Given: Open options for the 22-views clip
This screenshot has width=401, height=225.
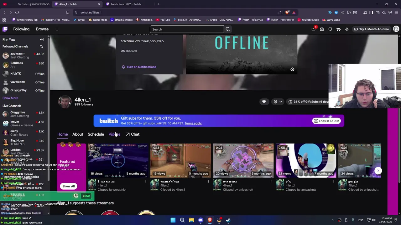Looking at the screenshot, I should [334, 181].
